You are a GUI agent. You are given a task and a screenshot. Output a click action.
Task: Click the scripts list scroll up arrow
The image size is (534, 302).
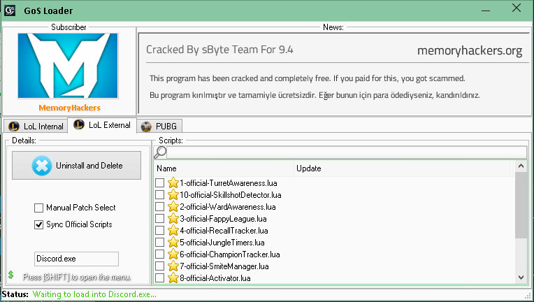(x=521, y=166)
